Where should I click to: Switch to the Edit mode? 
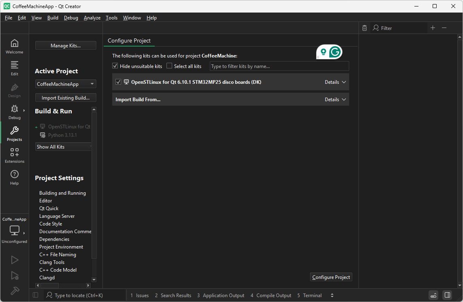pos(14,67)
